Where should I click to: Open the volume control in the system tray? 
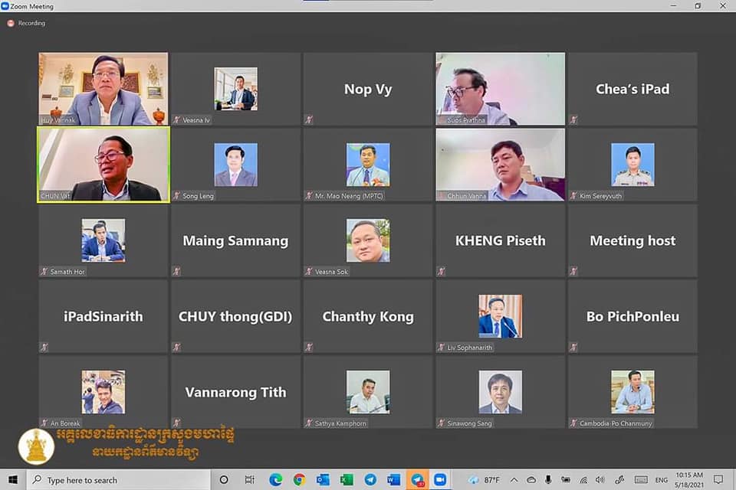tap(601, 480)
